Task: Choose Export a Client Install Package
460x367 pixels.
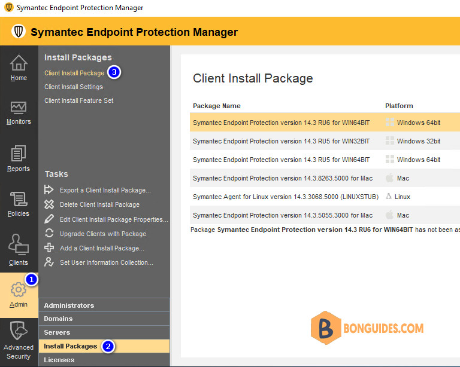Action: 105,190
